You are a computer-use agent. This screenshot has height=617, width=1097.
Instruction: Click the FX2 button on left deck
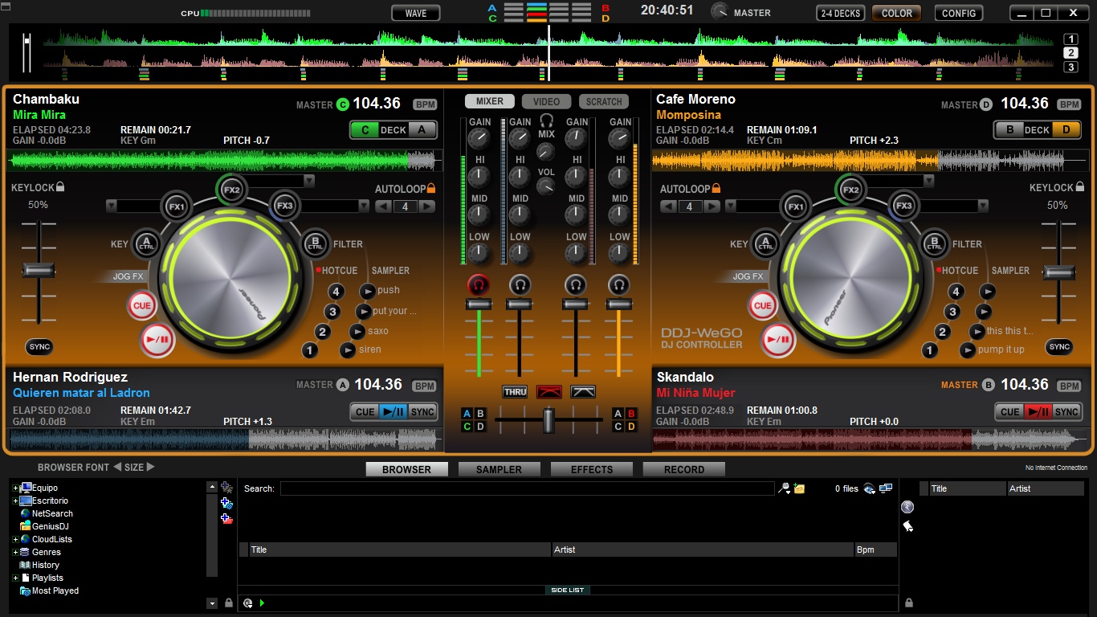pyautogui.click(x=231, y=190)
